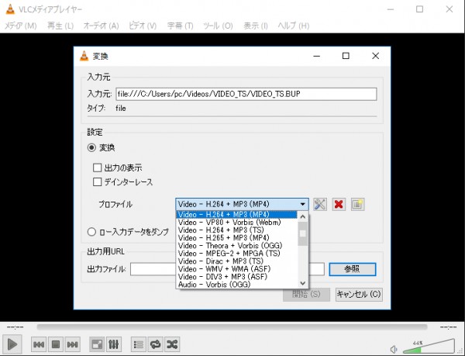Mute audio using the speaker icon

coord(396,347)
